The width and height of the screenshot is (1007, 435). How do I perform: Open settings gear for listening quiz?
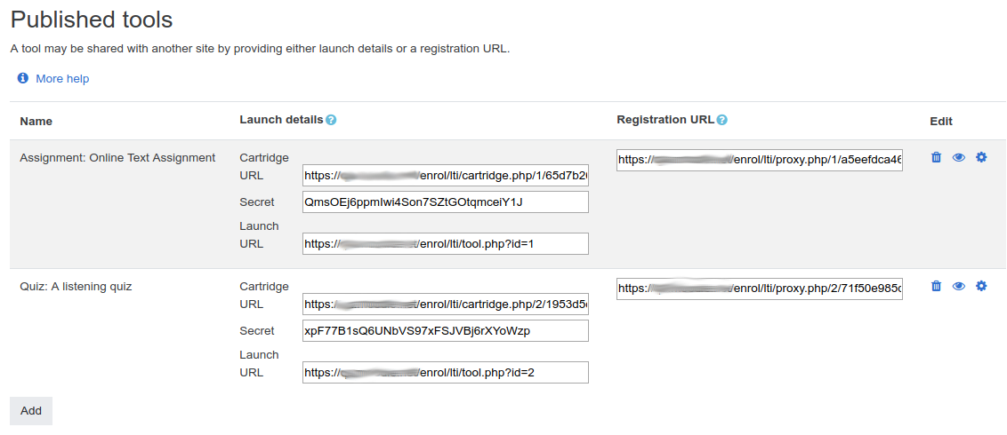point(981,286)
